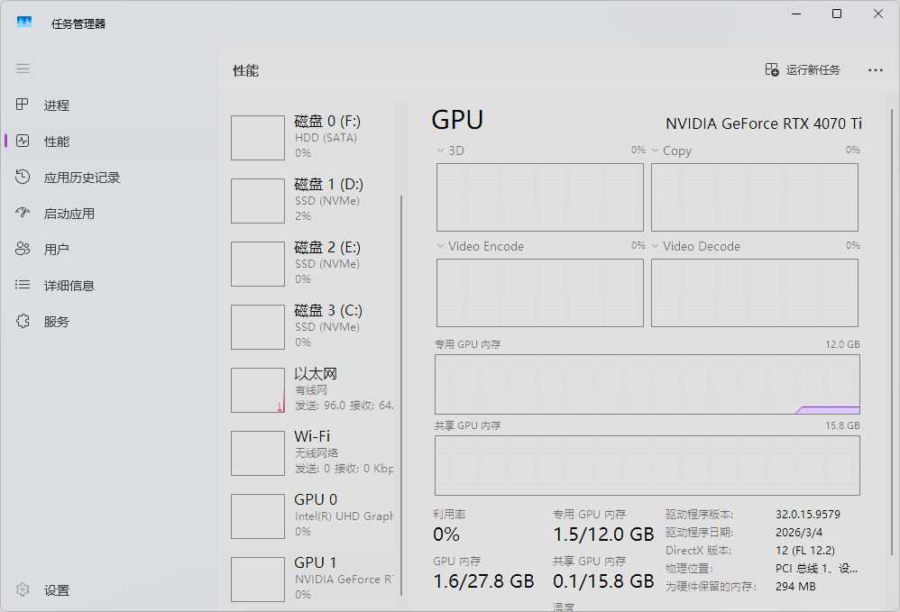Viewport: 900px width, 612px height.
Task: Click the DirectX value 12 (FL 12.2)
Action: [804, 551]
